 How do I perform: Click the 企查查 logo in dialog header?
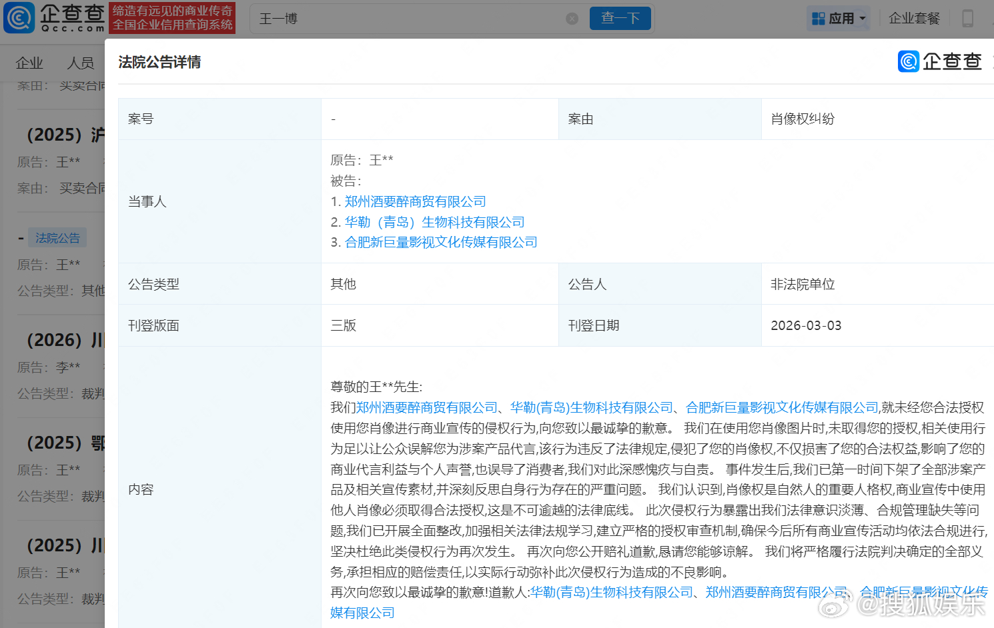[x=939, y=61]
